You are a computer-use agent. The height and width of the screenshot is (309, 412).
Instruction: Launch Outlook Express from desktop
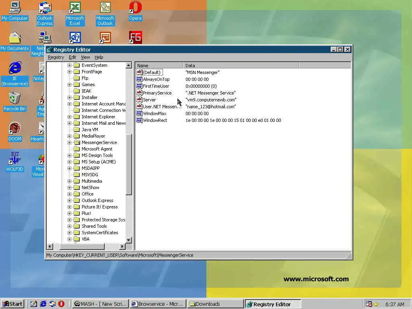[x=45, y=14]
